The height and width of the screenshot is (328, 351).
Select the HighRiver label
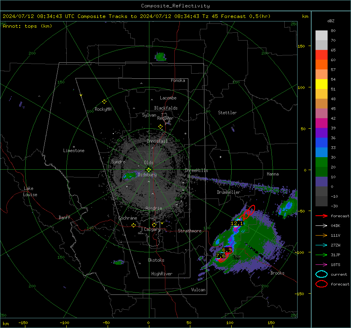pos(162,274)
